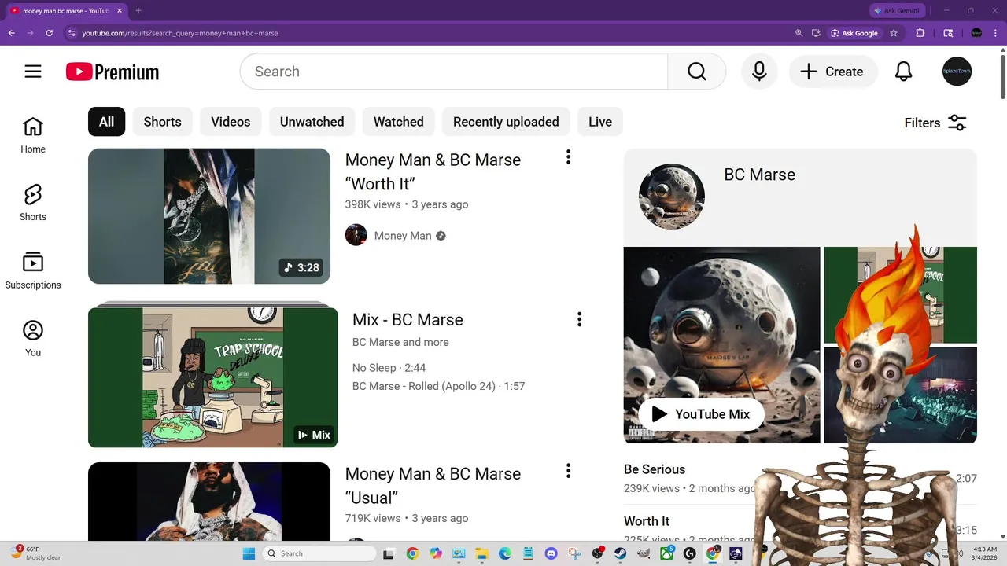Open the BC Marse moon album artwork
This screenshot has width=1007, height=566.
(x=721, y=345)
